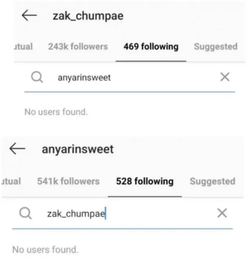Image resolution: width=251 pixels, height=269 pixels.
Task: Clear the zak_chumpae search with X
Action: coord(222,213)
